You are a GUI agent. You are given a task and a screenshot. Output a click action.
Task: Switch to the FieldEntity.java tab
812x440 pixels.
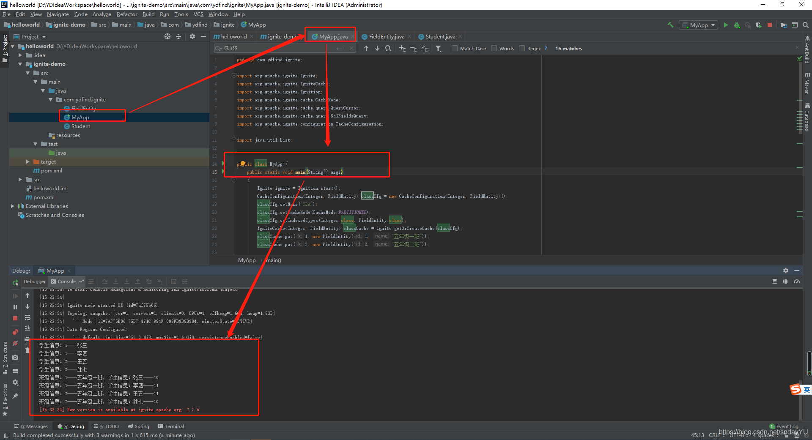pos(386,37)
